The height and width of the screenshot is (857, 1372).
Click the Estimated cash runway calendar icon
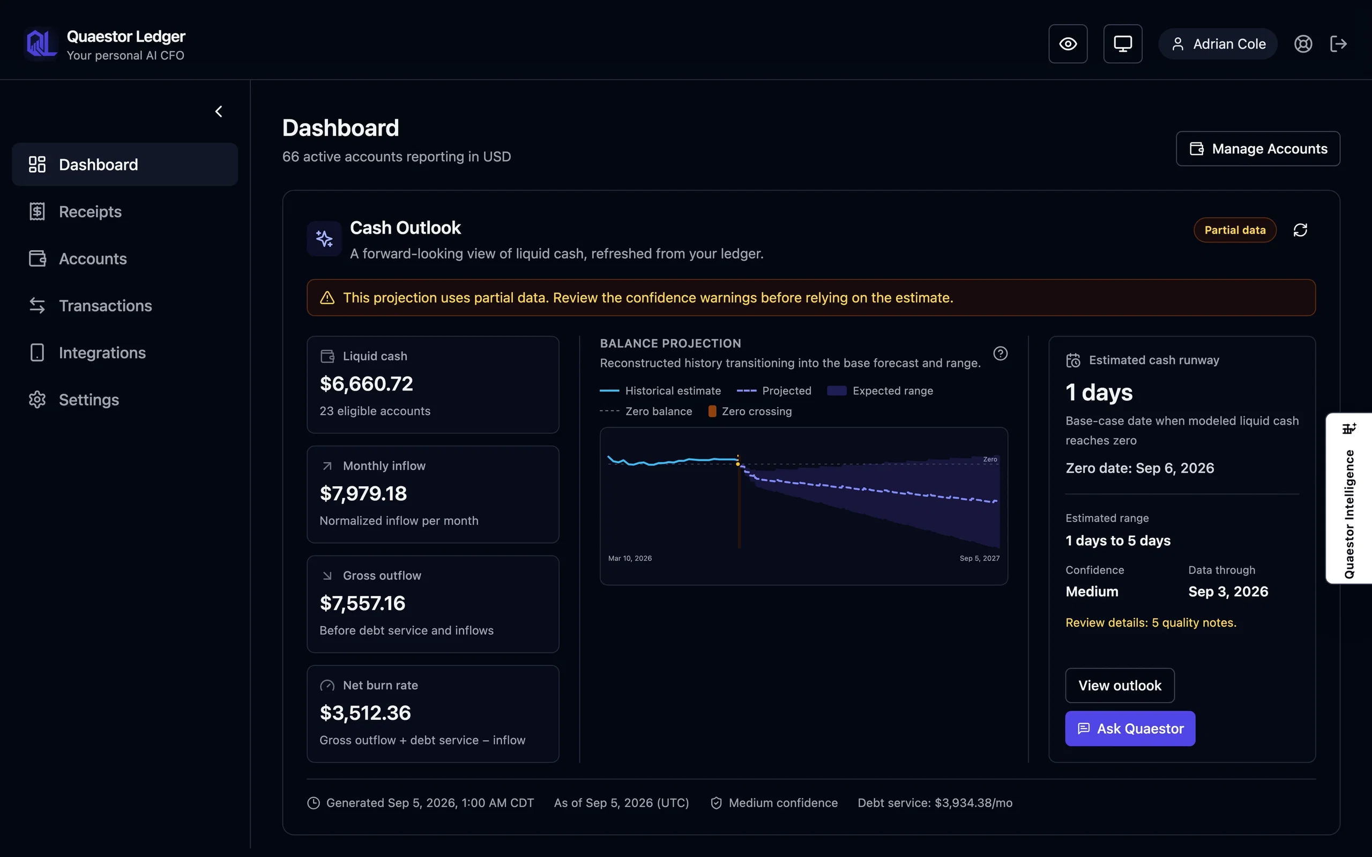[1072, 360]
